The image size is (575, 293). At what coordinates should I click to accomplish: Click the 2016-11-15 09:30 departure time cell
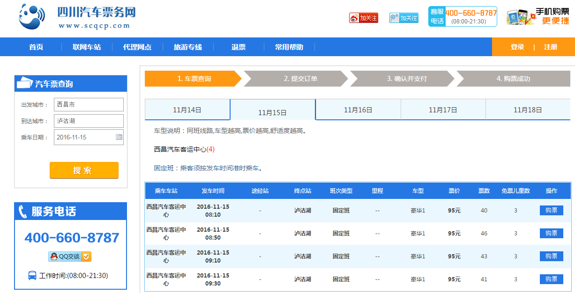coord(213,279)
